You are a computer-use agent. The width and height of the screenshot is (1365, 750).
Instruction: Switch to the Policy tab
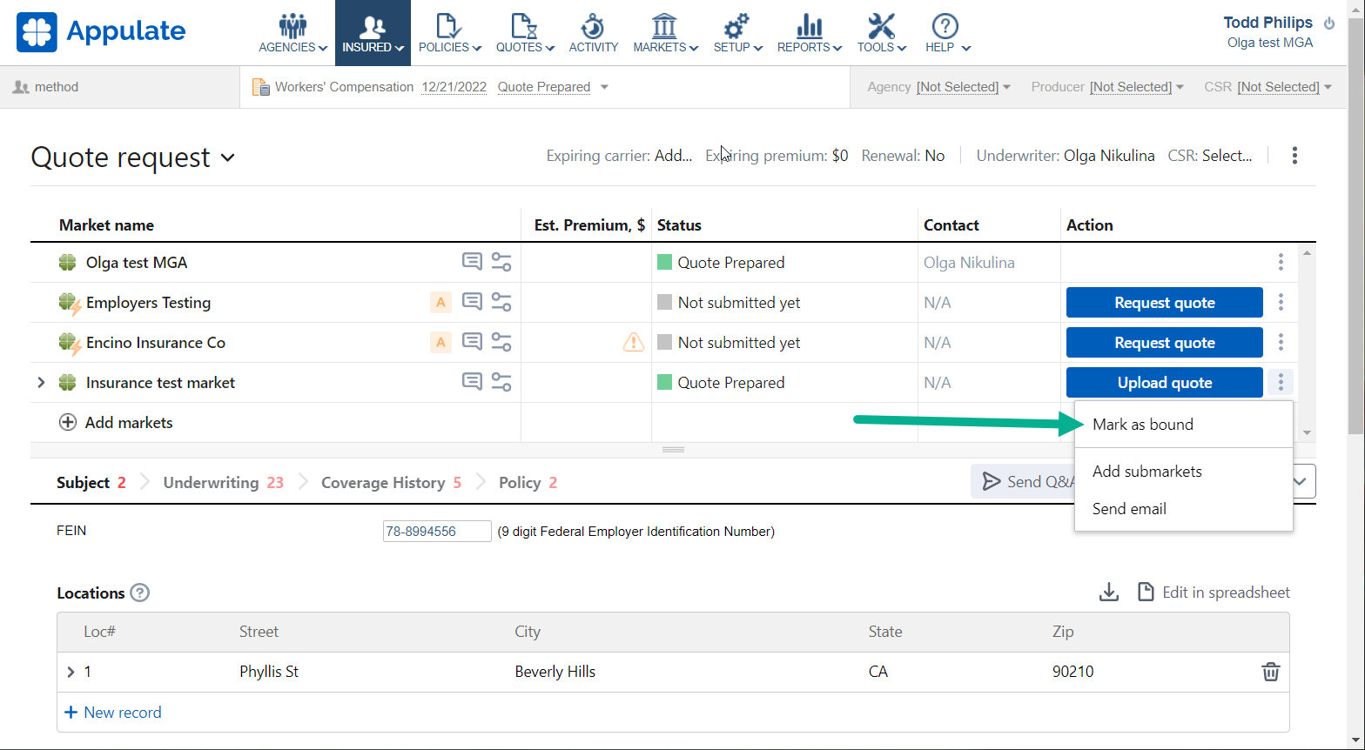[528, 483]
